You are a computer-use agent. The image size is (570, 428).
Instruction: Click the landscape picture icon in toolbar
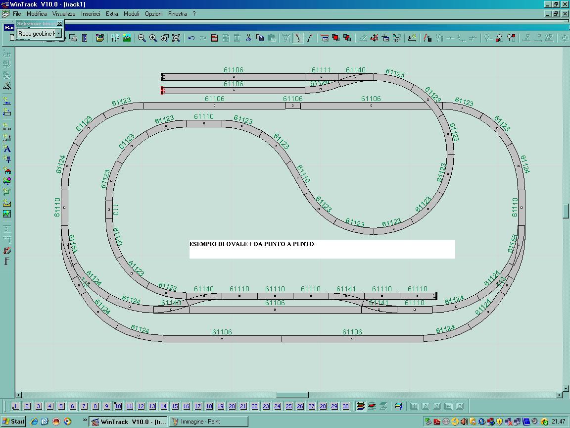coord(127,38)
